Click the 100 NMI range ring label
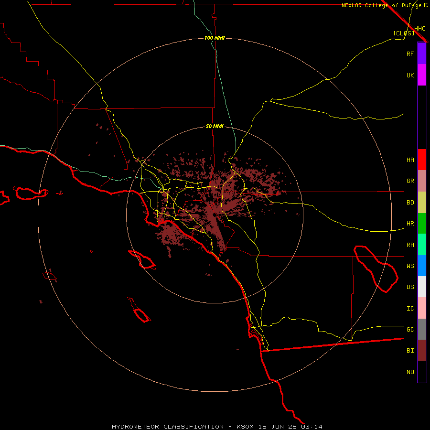 tap(215, 38)
